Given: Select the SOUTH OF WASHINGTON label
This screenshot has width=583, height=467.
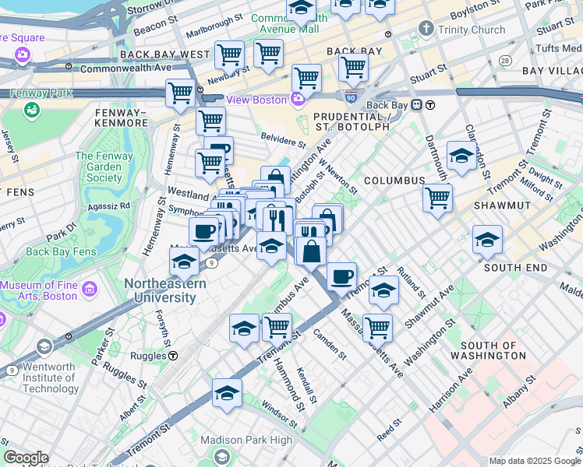Looking at the screenshot, I should coord(488,350).
